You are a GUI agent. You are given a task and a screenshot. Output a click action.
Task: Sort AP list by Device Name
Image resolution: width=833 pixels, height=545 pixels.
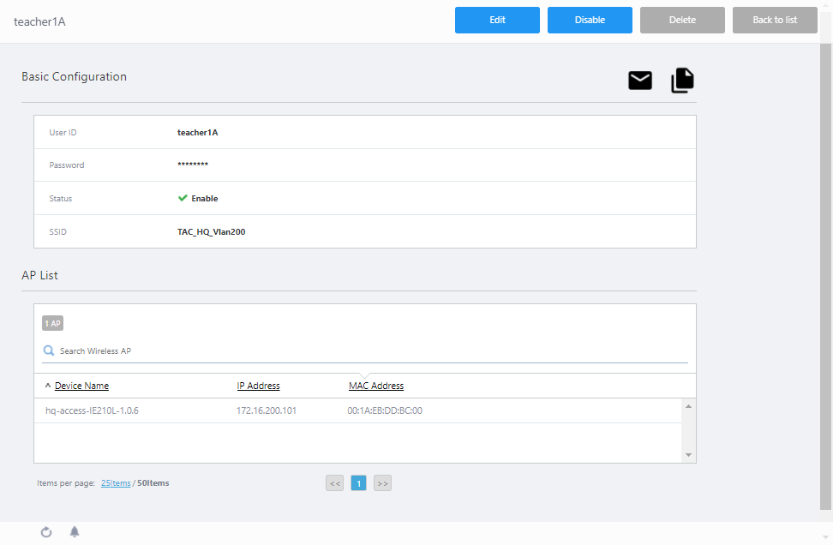tap(81, 386)
